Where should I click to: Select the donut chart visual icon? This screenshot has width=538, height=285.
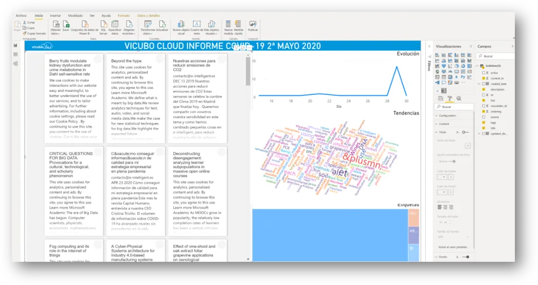(463, 66)
